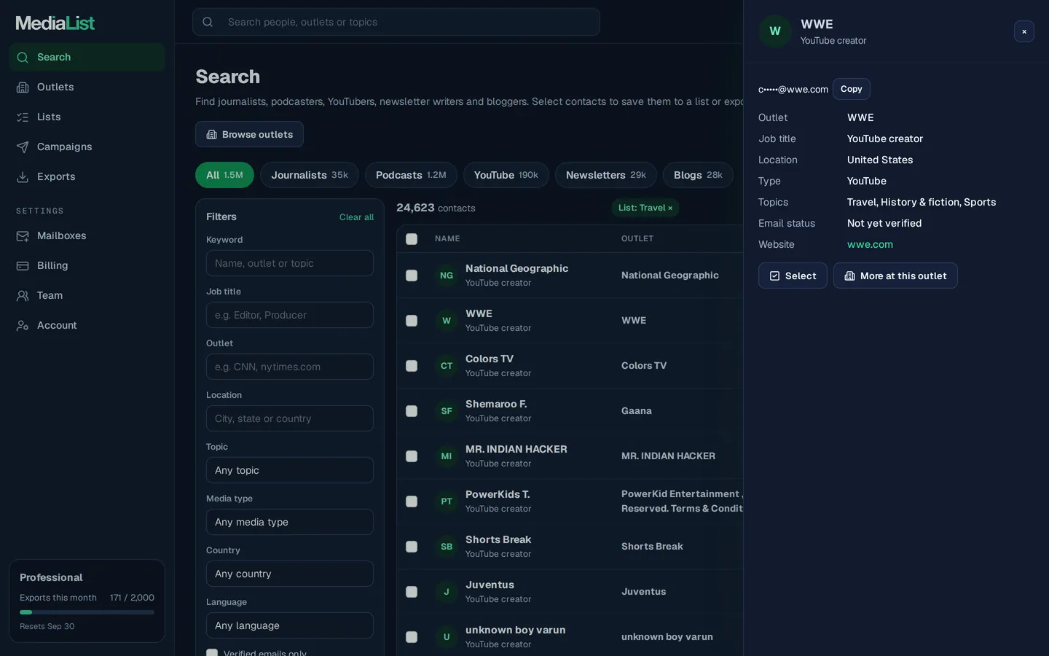
Task: Click the large W avatar in detail panel
Action: [775, 31]
